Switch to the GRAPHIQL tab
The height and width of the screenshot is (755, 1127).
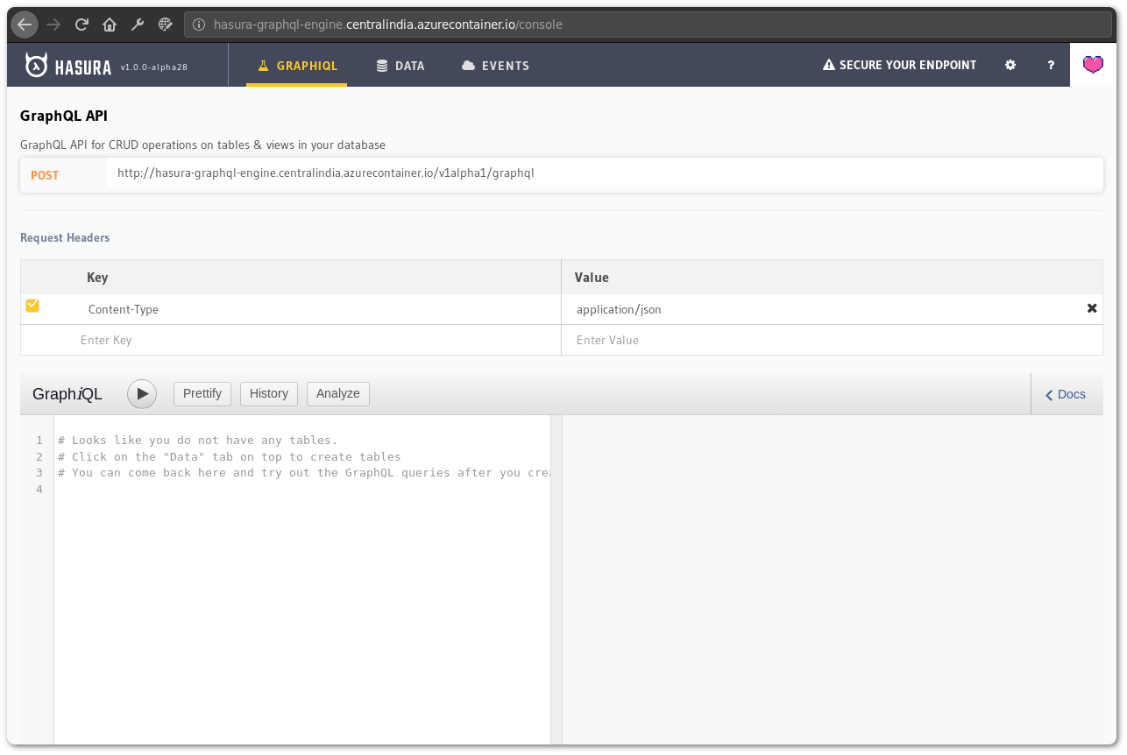pyautogui.click(x=297, y=66)
